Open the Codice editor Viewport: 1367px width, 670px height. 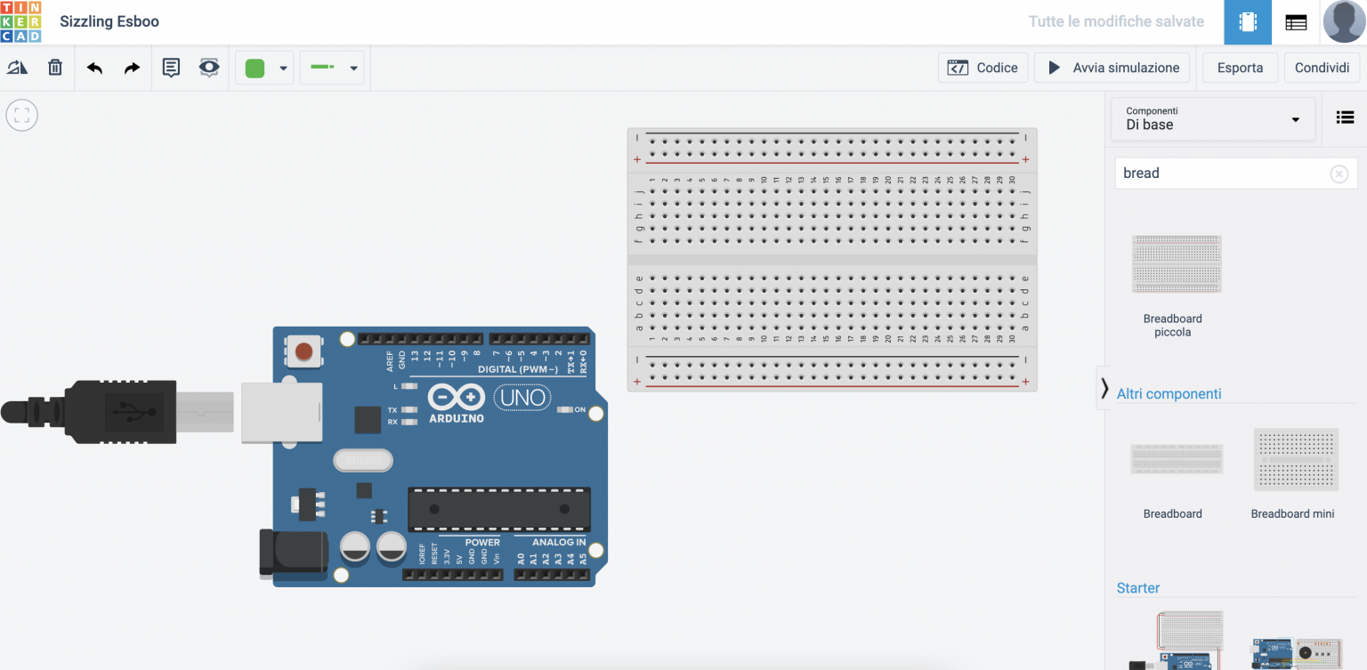[x=983, y=67]
